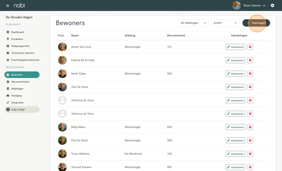Go to Slaaprapporten in sidebar
The height and width of the screenshot is (171, 282).
[20, 46]
